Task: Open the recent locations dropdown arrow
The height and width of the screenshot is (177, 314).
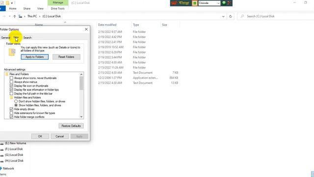Action: click(x=10, y=16)
